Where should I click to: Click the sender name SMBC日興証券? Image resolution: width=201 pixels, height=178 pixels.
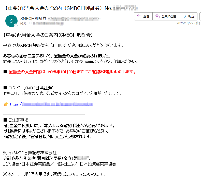tap(33, 19)
